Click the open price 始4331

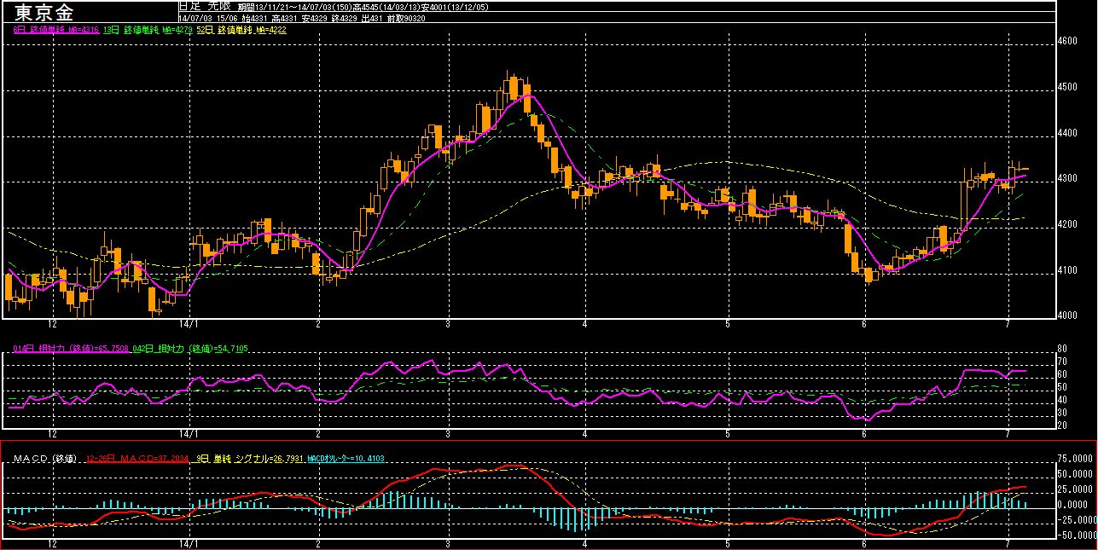[x=255, y=18]
